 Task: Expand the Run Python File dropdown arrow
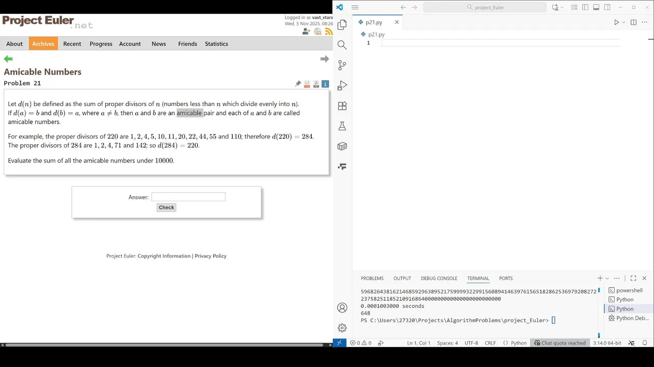click(623, 22)
